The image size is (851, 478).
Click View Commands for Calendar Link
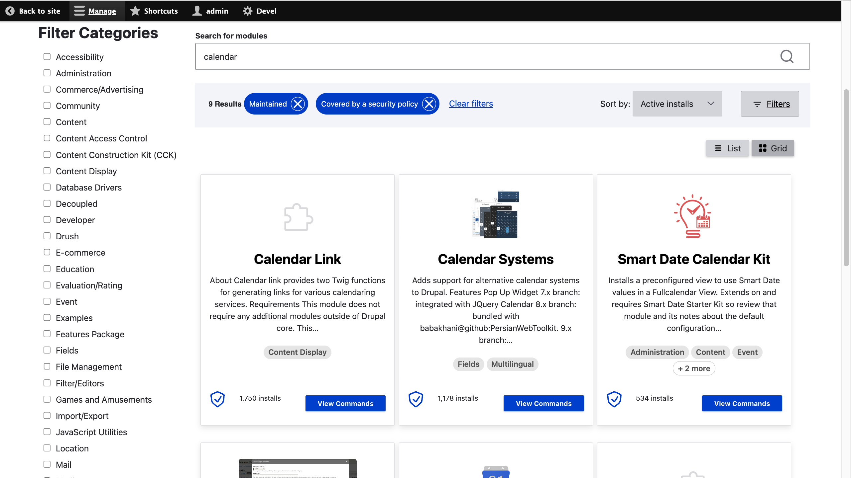(x=345, y=403)
